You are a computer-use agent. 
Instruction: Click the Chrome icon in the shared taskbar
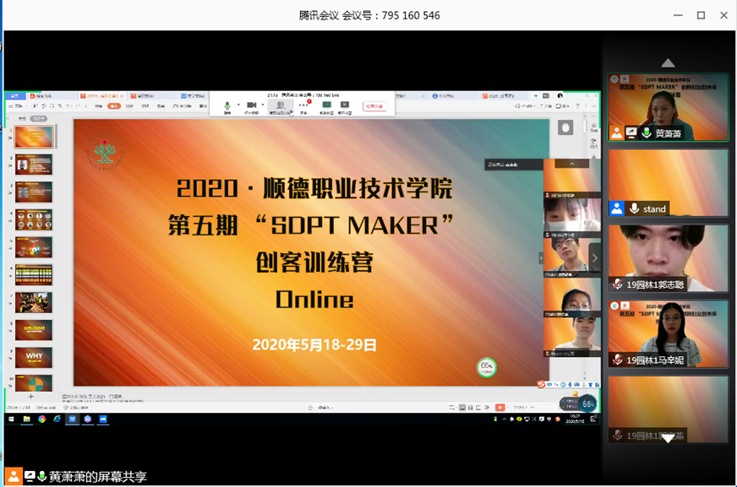point(41,419)
